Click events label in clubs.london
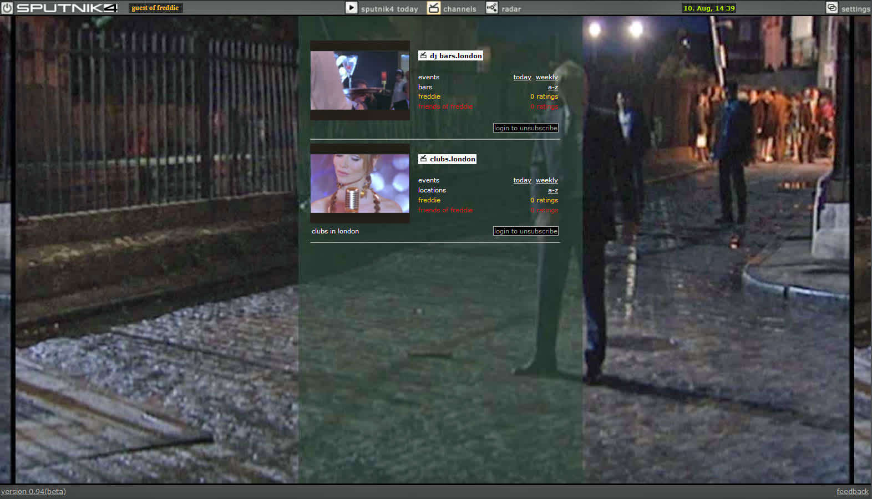 [428, 180]
